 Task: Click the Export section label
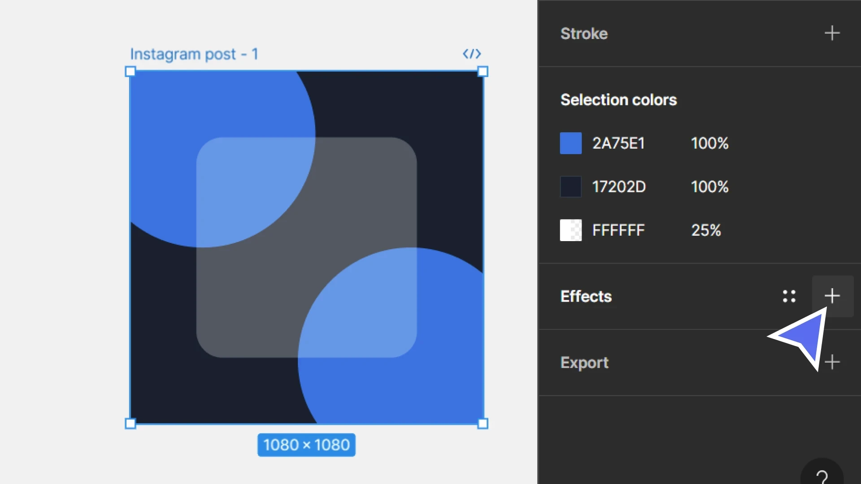point(584,362)
